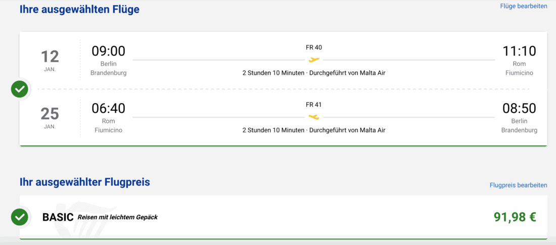The width and height of the screenshot is (556, 245).
Task: Click the Ihr ausgewählter Flugpreis heading
Action: pos(84,182)
